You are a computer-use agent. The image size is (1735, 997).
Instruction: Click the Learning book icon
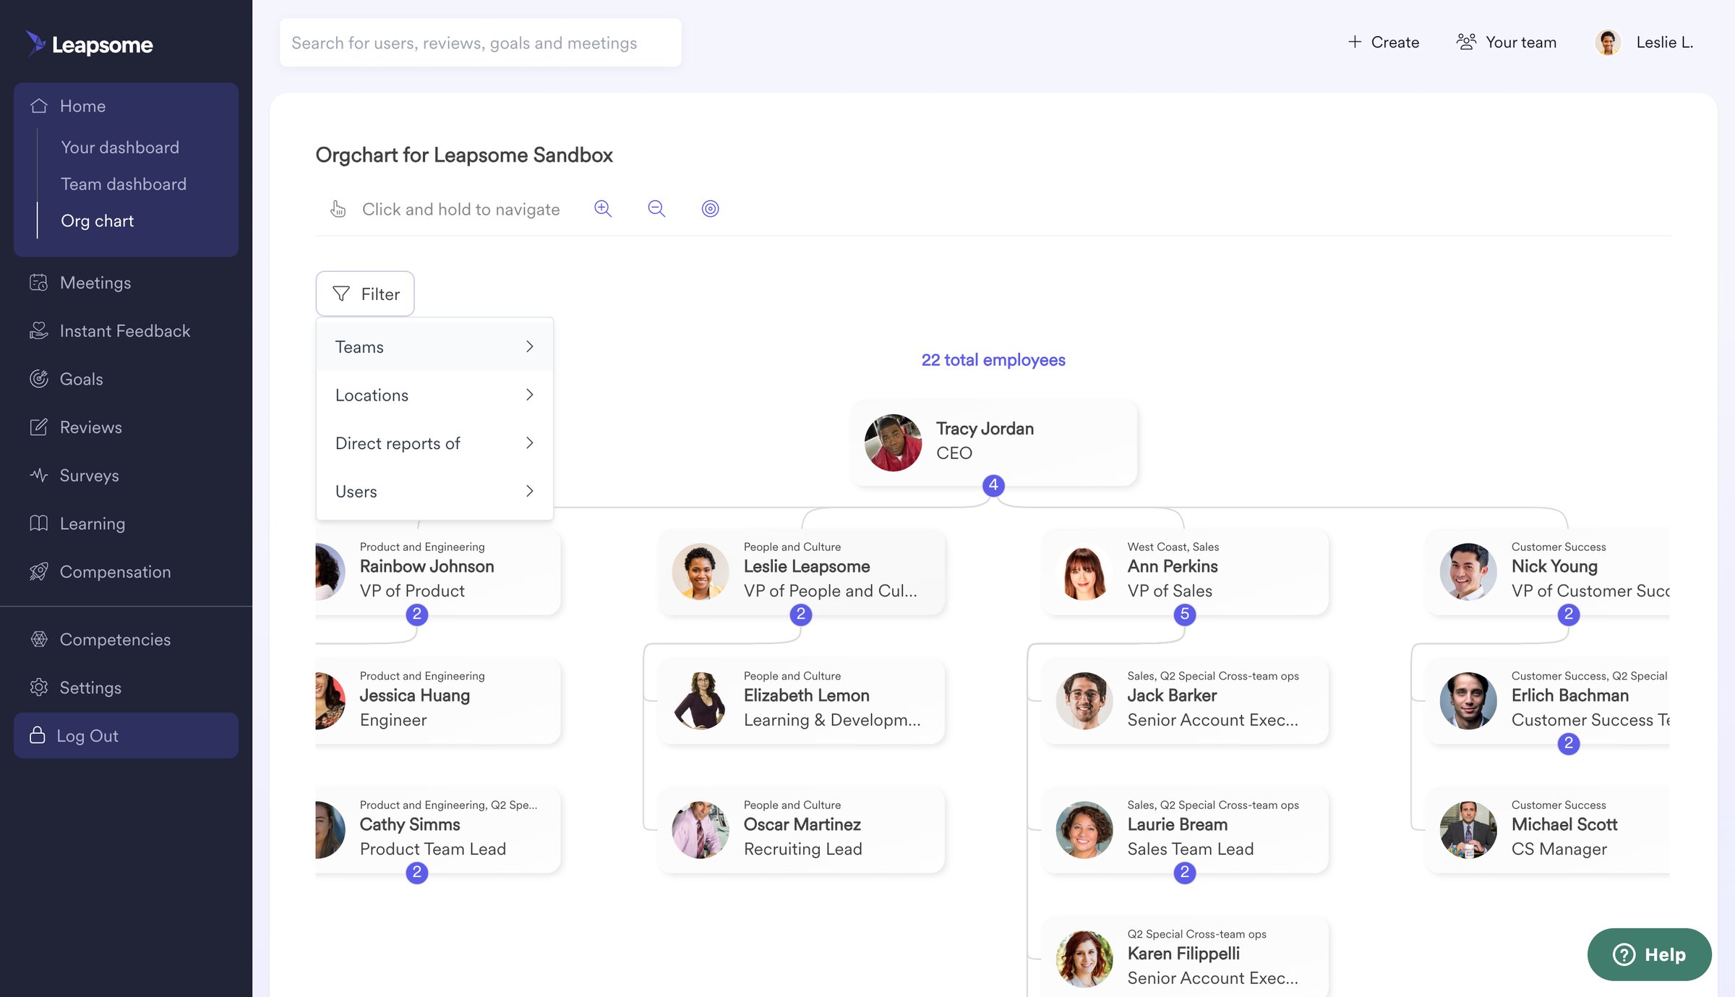coord(39,523)
